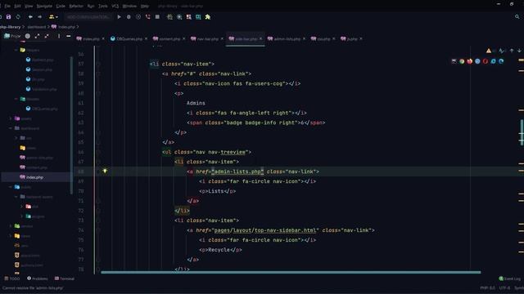Click the locate-in-tree target icon in Project panel
The height and width of the screenshot is (294, 524).
(28, 36)
